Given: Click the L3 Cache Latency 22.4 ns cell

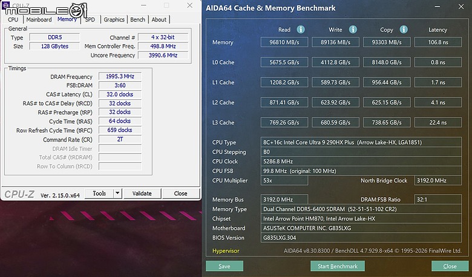Looking at the screenshot, I should click(438, 122).
